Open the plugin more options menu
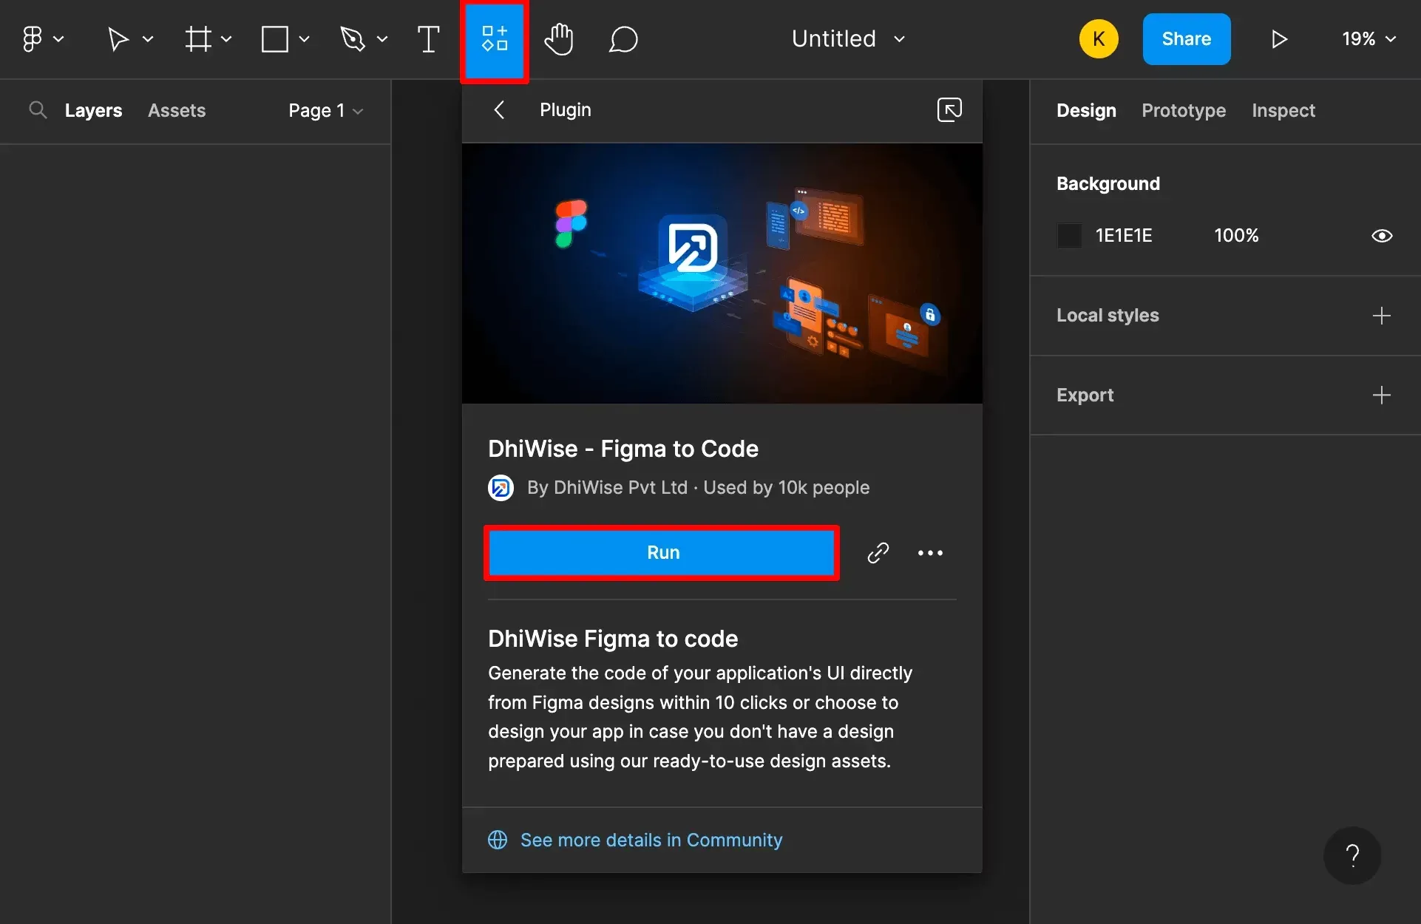Viewport: 1421px width, 924px height. click(x=930, y=552)
